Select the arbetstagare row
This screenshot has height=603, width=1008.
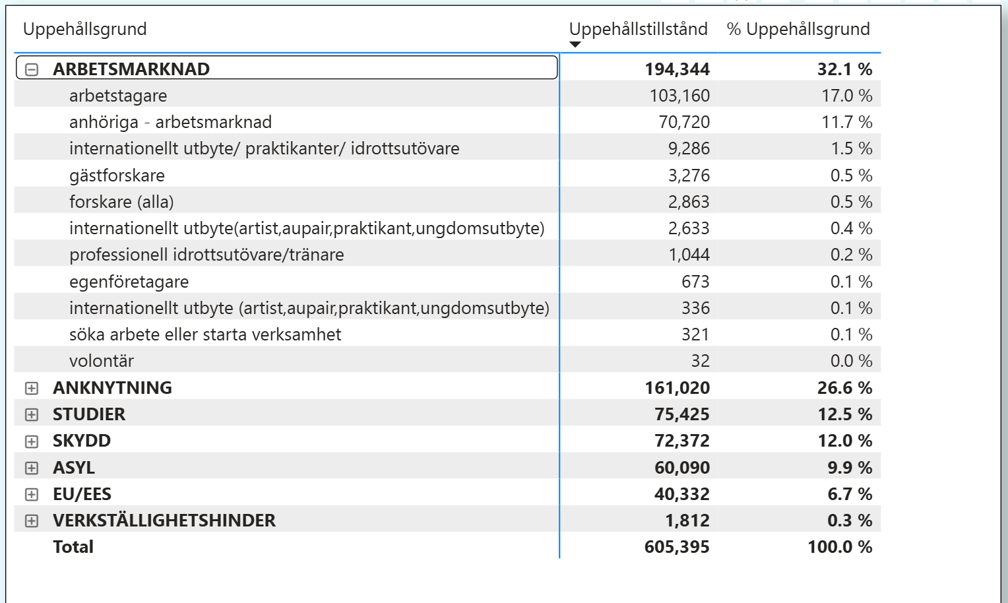[118, 96]
